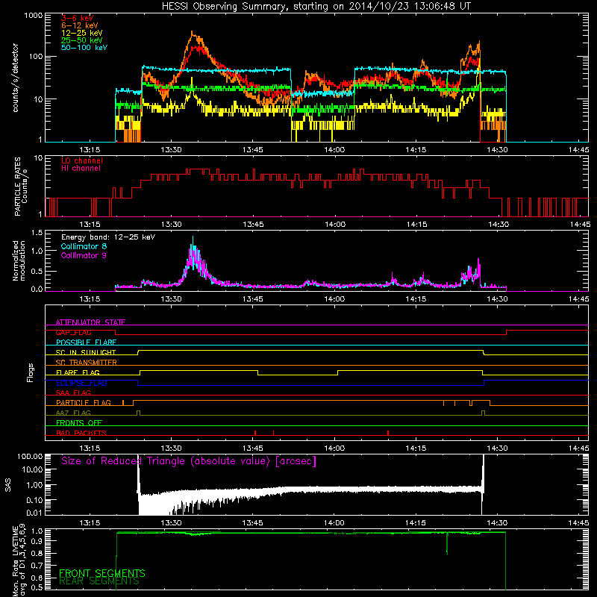Click the SC IN SUNLIGHT flag label
The image size is (597, 597).
tap(86, 352)
